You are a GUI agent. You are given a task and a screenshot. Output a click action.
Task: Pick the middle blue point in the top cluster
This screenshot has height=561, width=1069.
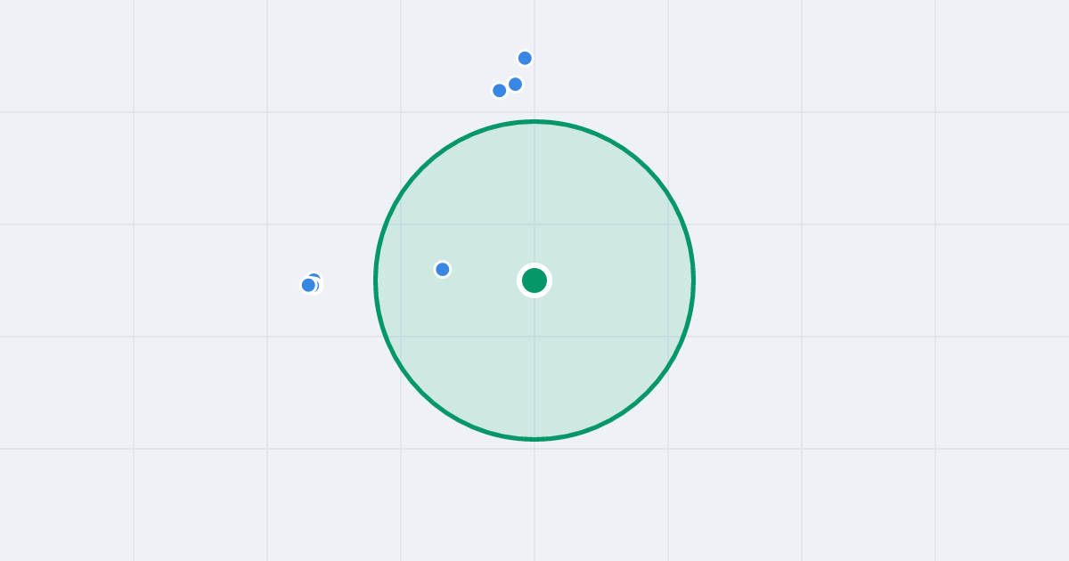515,85
